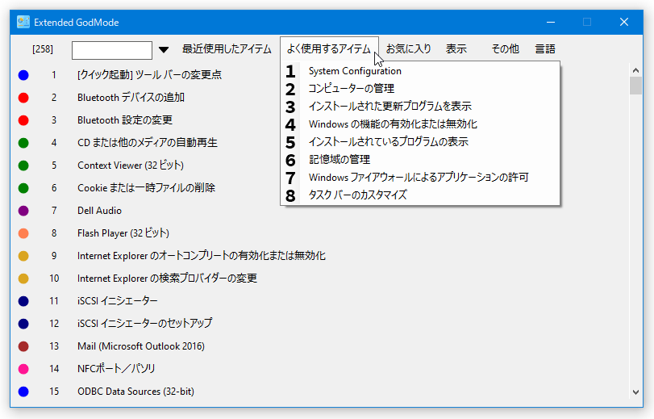Viewport: 654px width, 419px height.
Task: Click the purple dot beside Dell Audio
Action: (23, 211)
